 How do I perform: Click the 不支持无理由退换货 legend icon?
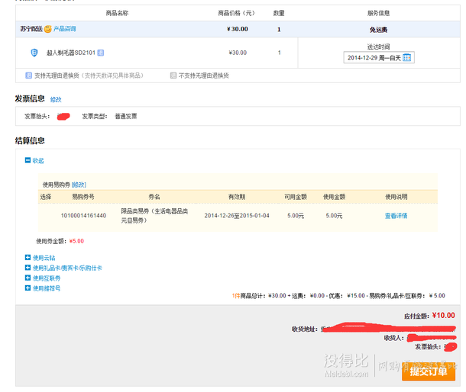(173, 76)
